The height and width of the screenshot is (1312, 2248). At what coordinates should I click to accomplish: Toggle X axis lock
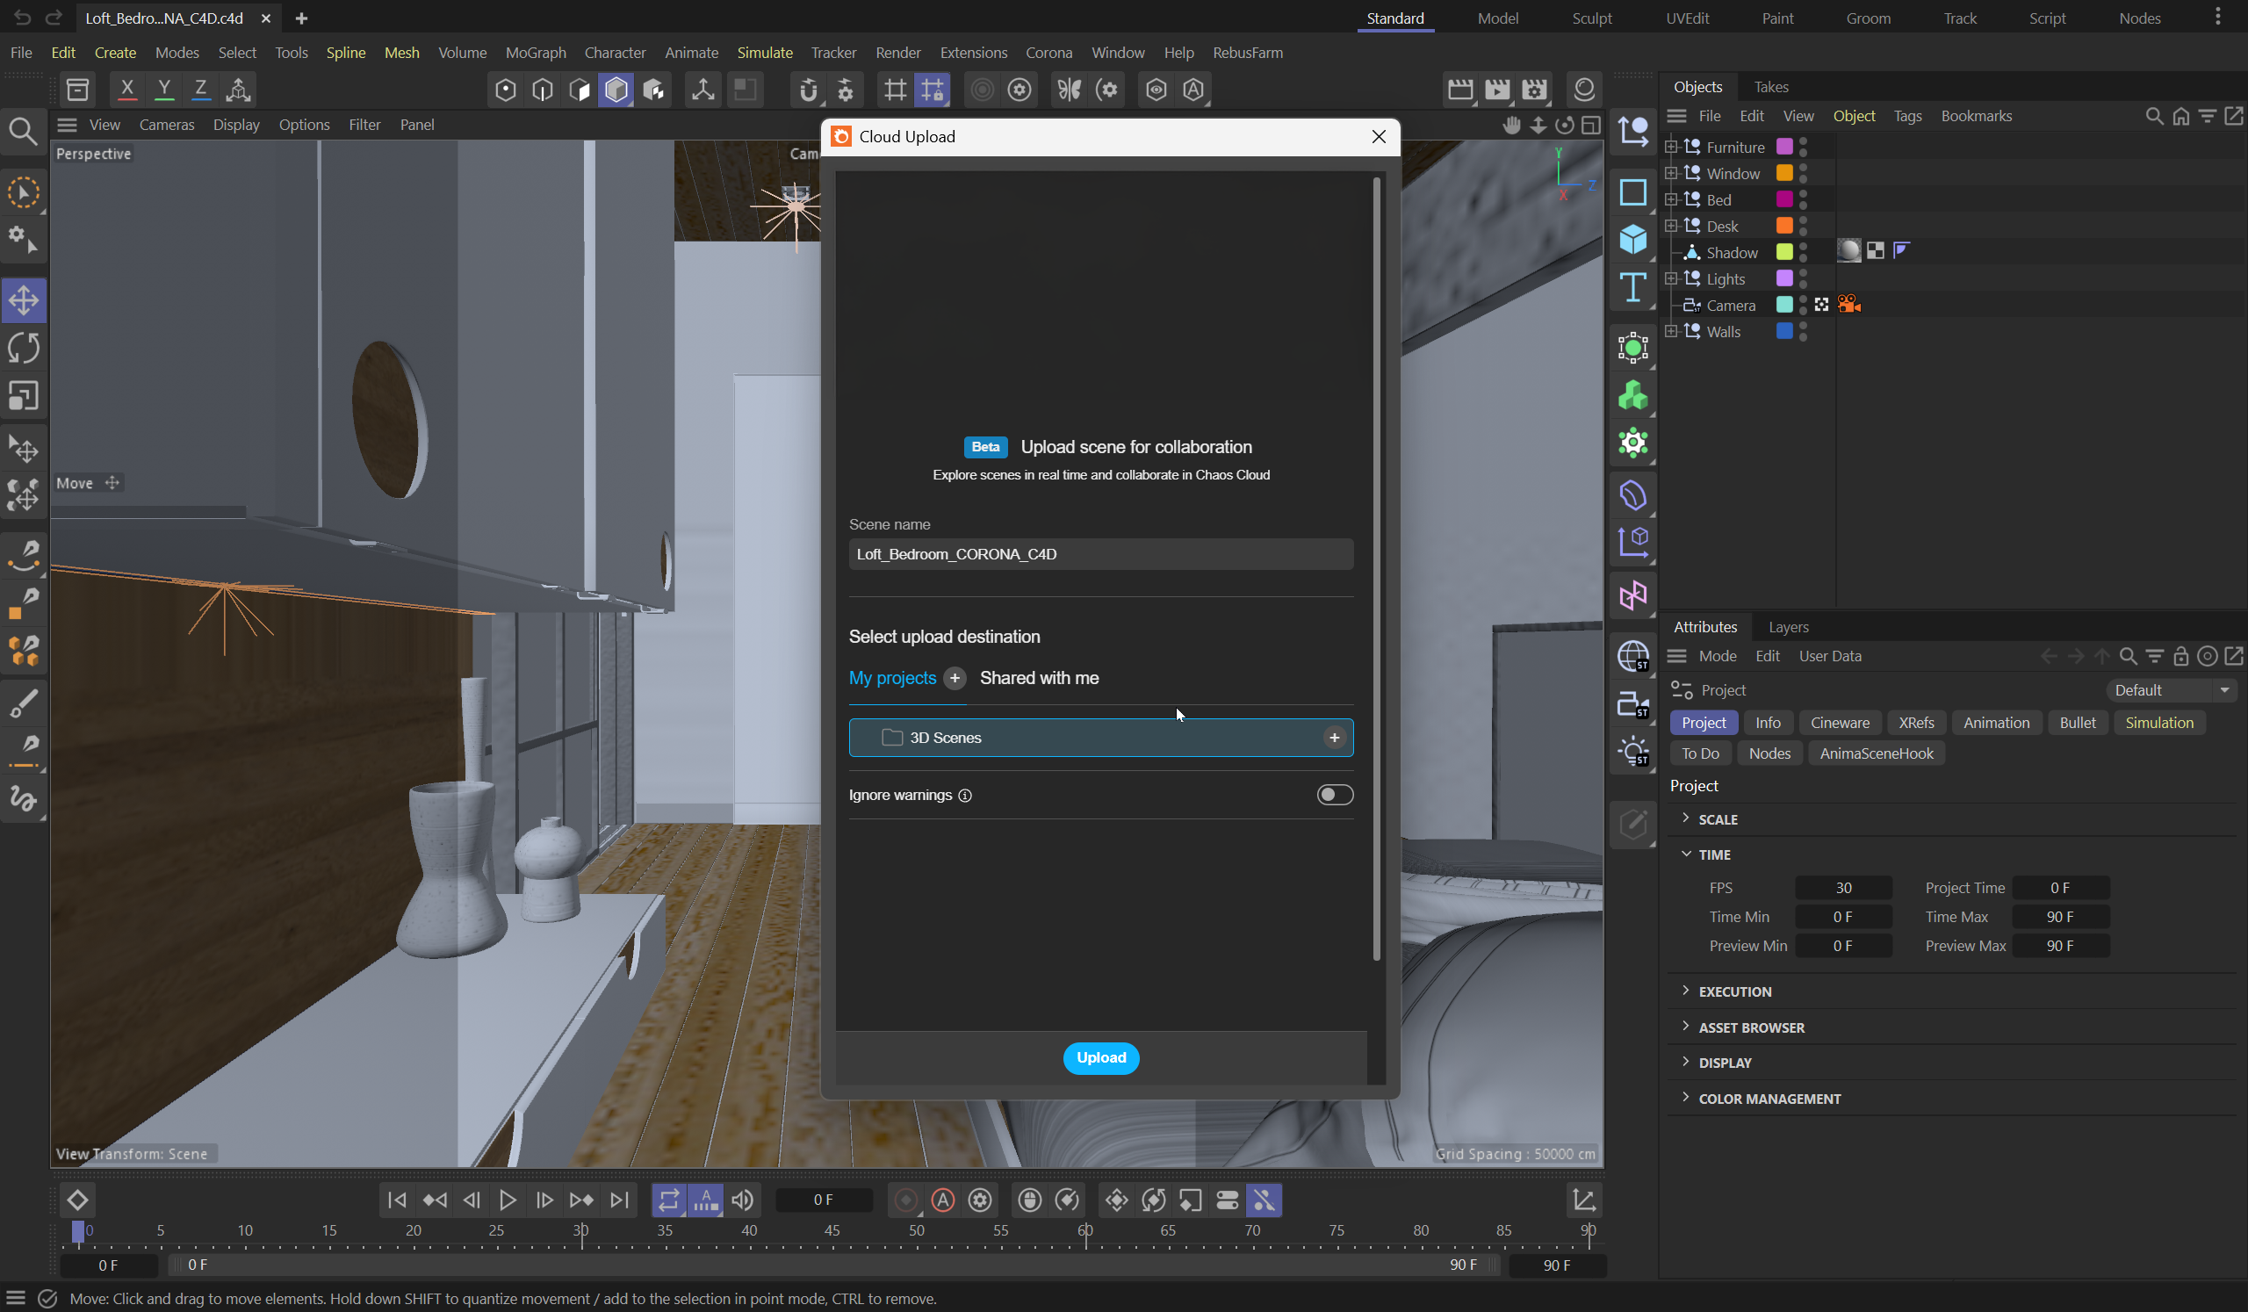tap(127, 90)
